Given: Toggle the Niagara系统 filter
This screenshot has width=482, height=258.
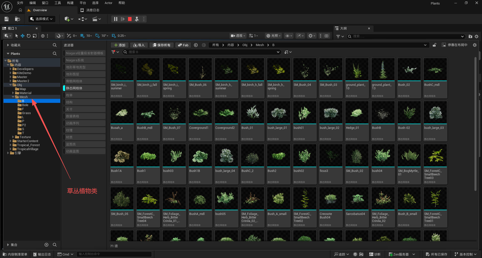Looking at the screenshot, I should [84, 60].
